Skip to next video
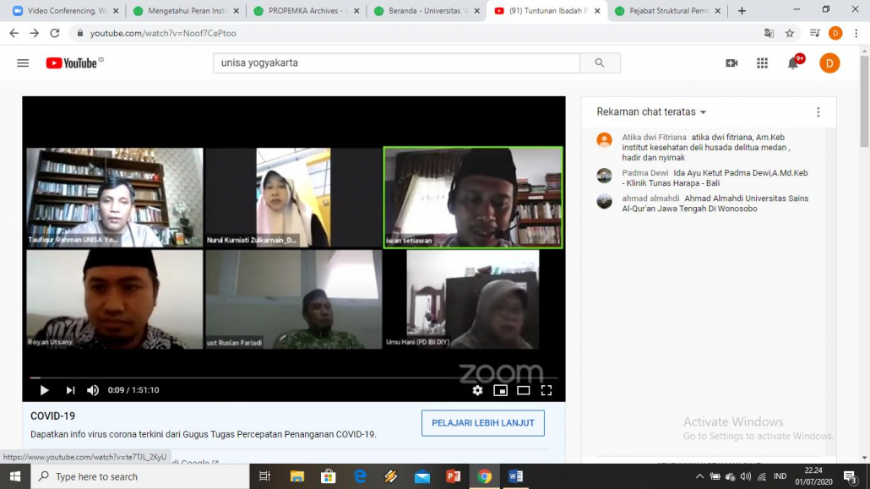Viewport: 870px width, 489px height. pos(70,390)
